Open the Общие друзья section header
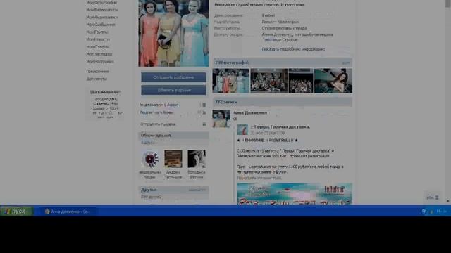Image resolution: width=451 pixels, height=253 pixels. tap(173, 136)
